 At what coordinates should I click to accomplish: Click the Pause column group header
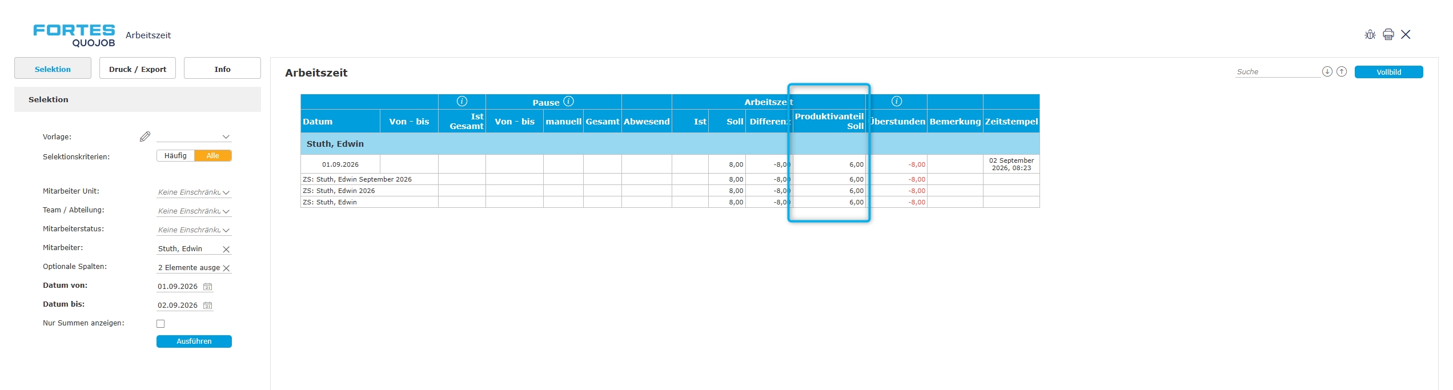[x=553, y=102]
